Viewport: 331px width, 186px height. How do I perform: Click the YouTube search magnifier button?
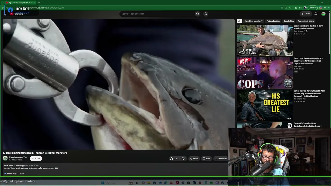pyautogui.click(x=198, y=14)
